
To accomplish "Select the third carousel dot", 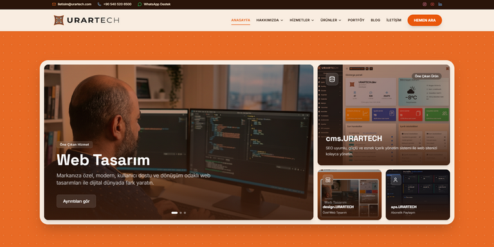I will [x=185, y=213].
